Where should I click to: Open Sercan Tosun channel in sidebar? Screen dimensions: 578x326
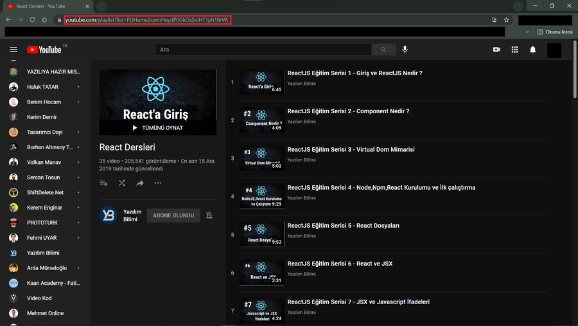(x=45, y=177)
